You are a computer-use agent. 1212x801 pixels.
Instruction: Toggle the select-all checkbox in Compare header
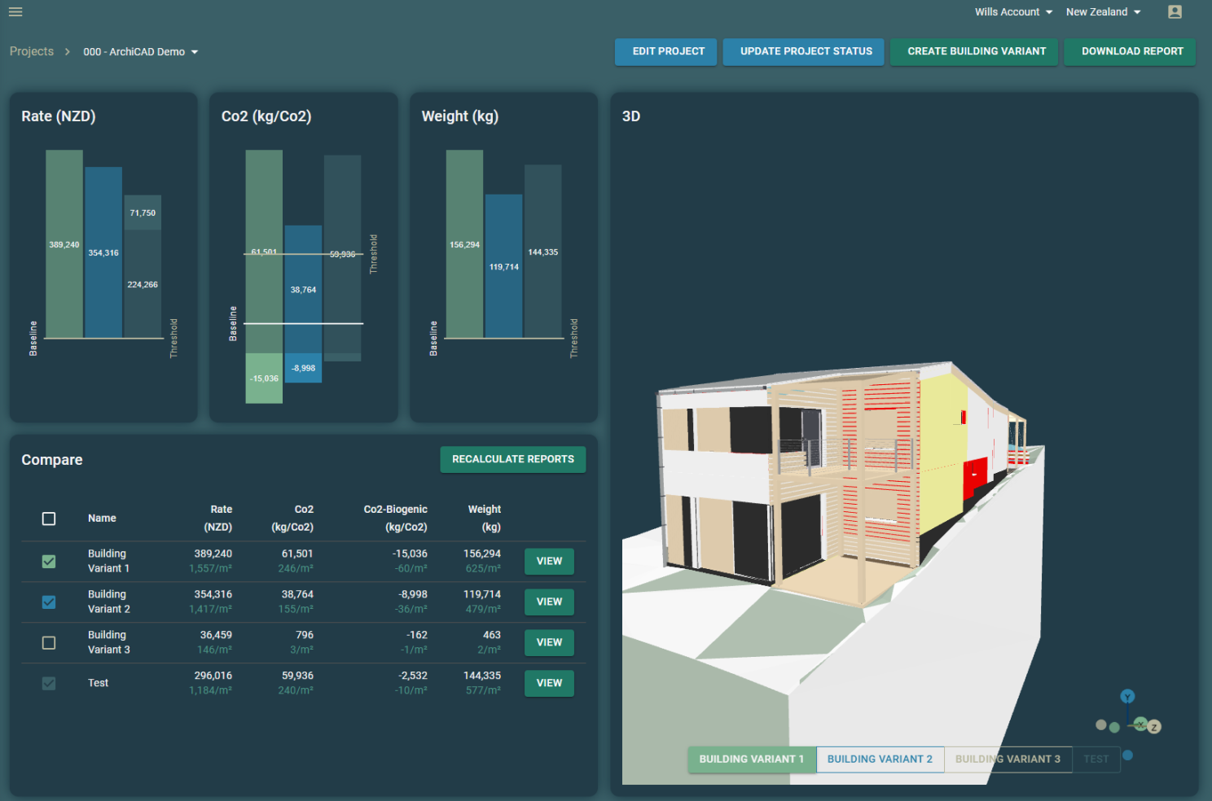[49, 519]
